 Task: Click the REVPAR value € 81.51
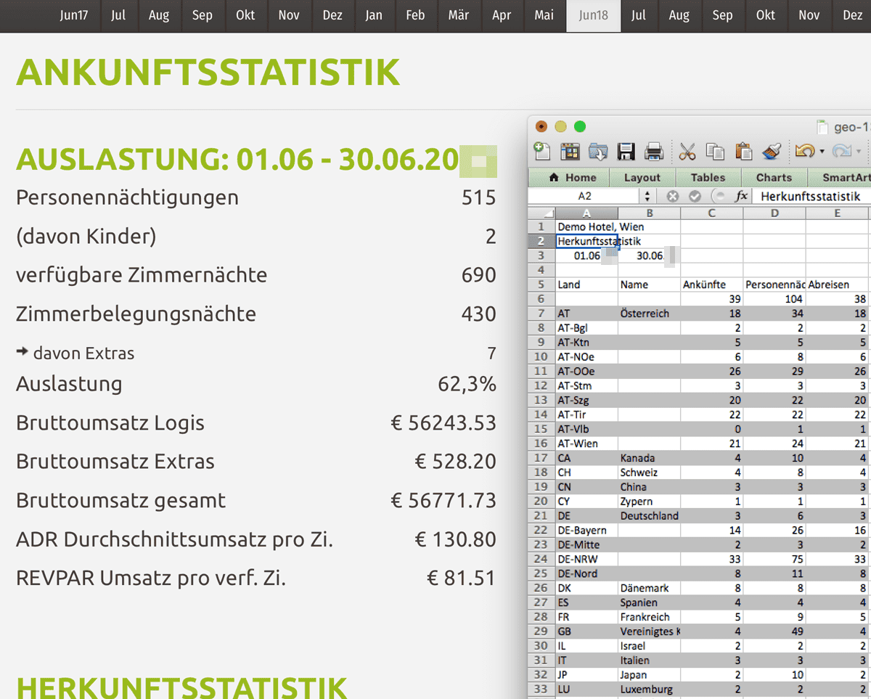pos(461,578)
